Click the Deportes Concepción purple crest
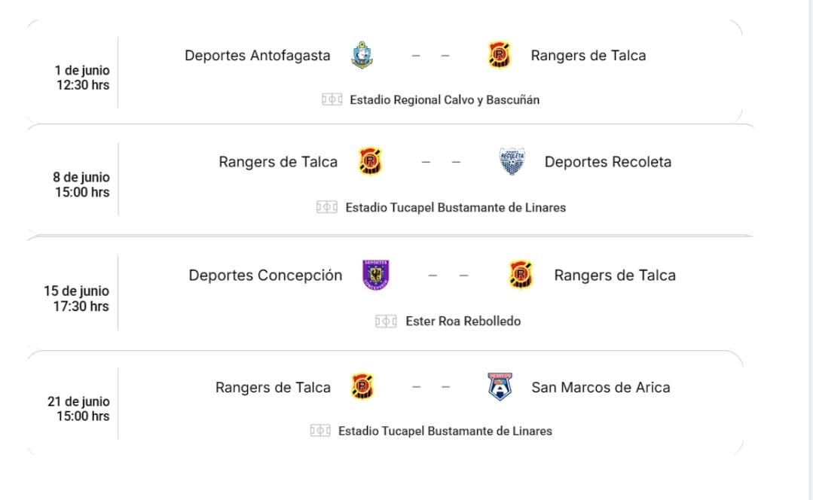 click(376, 275)
